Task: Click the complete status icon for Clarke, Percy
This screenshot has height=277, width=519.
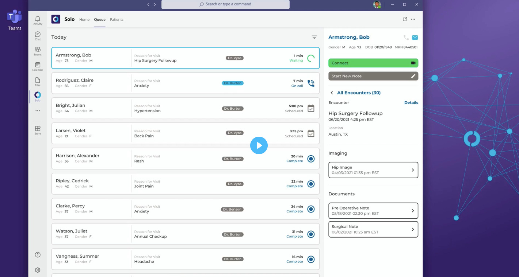Action: [x=311, y=209]
